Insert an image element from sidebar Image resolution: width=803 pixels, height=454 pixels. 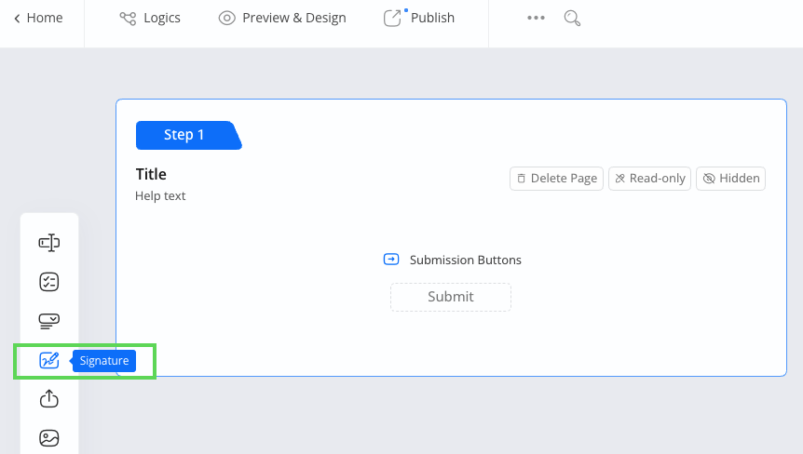coord(49,437)
